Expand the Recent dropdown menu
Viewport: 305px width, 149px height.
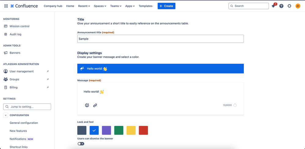click(84, 6)
